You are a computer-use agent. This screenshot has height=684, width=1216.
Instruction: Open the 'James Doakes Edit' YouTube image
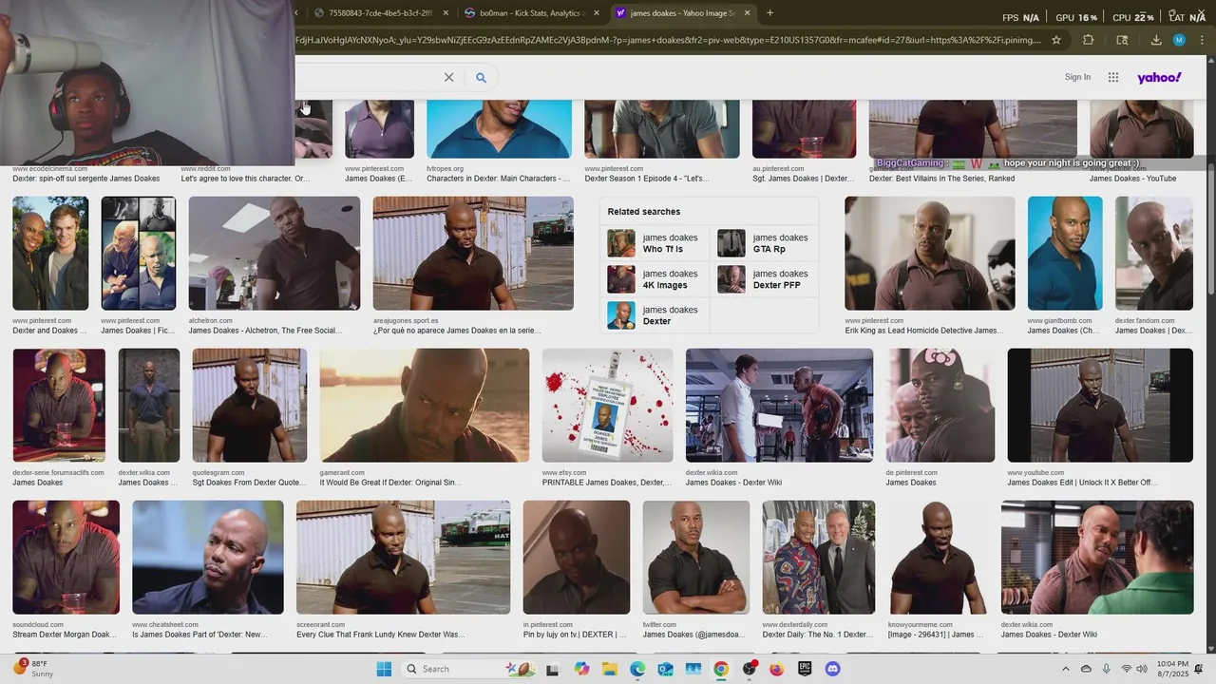[1100, 406]
